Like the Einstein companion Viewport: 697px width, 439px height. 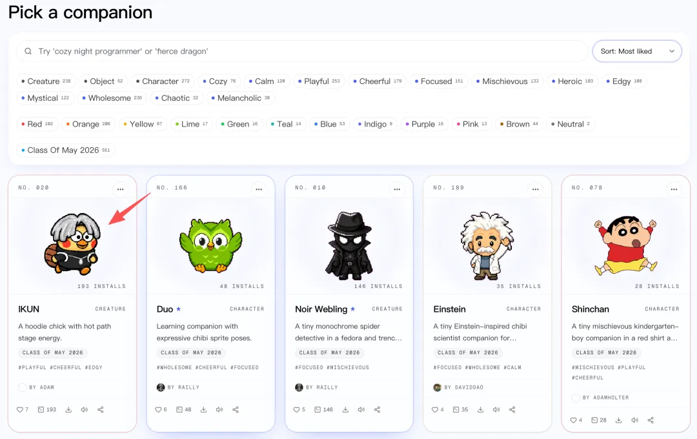(x=435, y=410)
